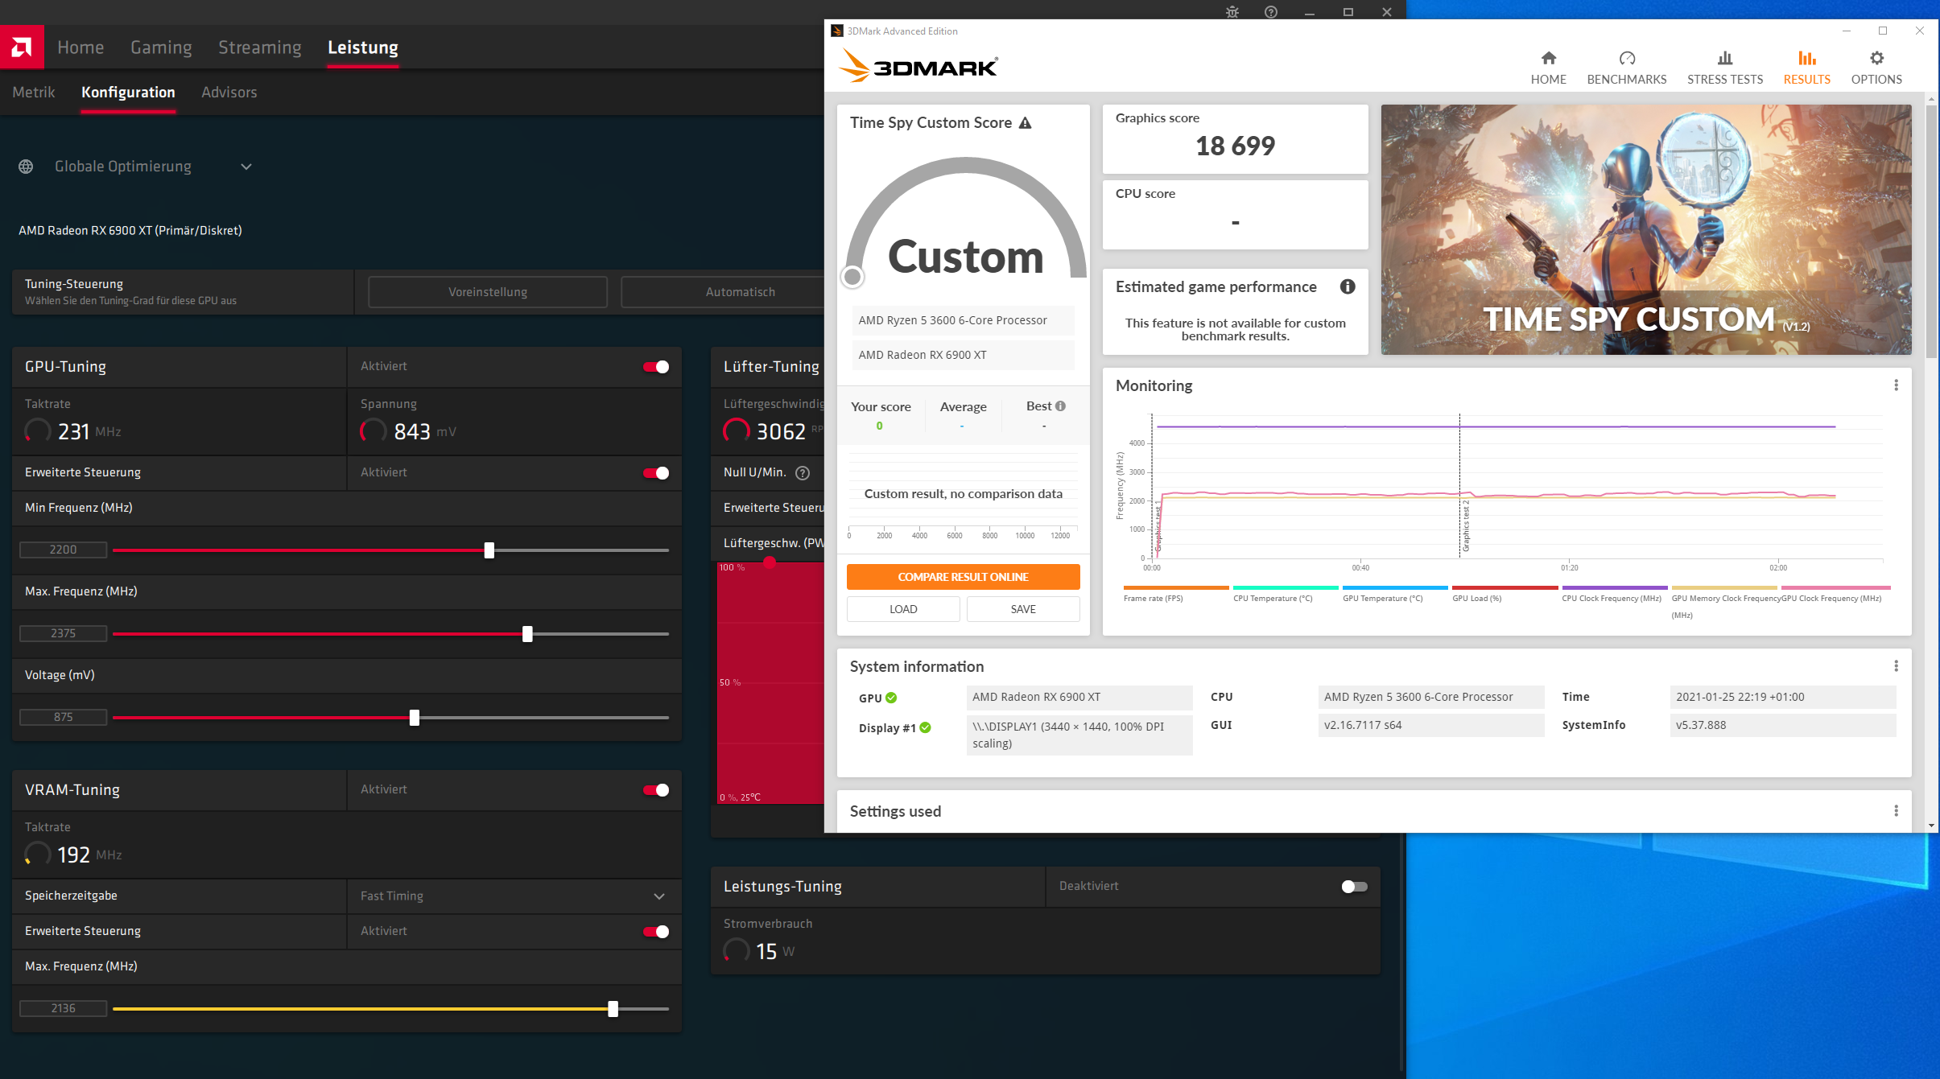Viewport: 1940px width, 1079px height.
Task: Switch to the Advisors sub-tab
Action: (229, 93)
